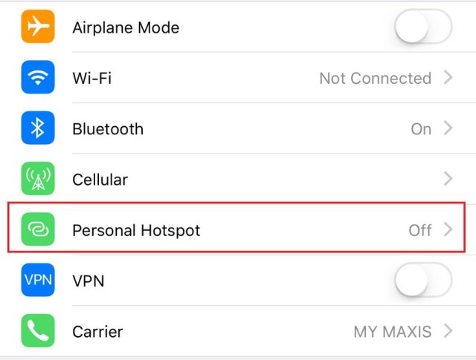This screenshot has height=360, width=476.
Task: Click the Personal Hotspot Off status
Action: pyautogui.click(x=419, y=230)
